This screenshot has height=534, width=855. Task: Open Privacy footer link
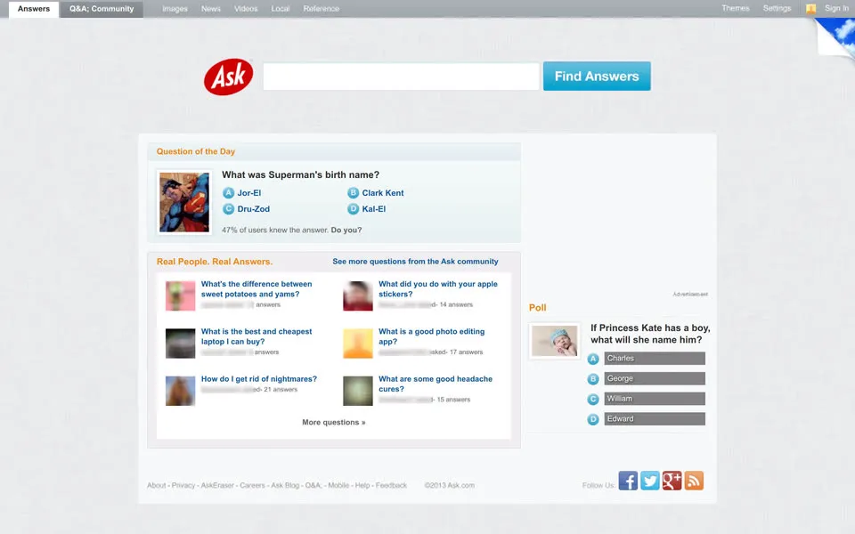[x=183, y=485]
